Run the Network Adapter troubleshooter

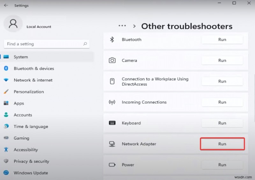click(x=222, y=144)
